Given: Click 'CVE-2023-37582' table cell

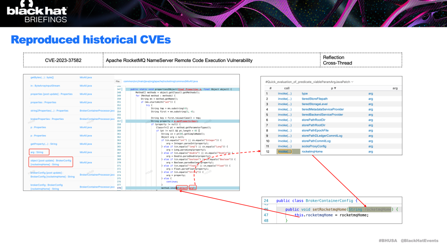Looking at the screenshot, I should pos(63,60).
